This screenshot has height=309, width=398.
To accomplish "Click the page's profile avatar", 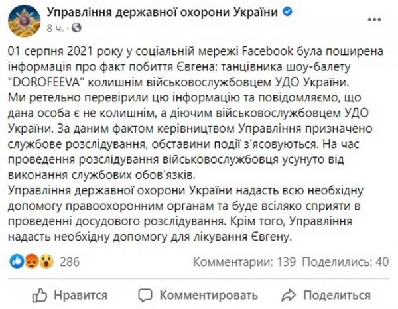I will point(25,21).
